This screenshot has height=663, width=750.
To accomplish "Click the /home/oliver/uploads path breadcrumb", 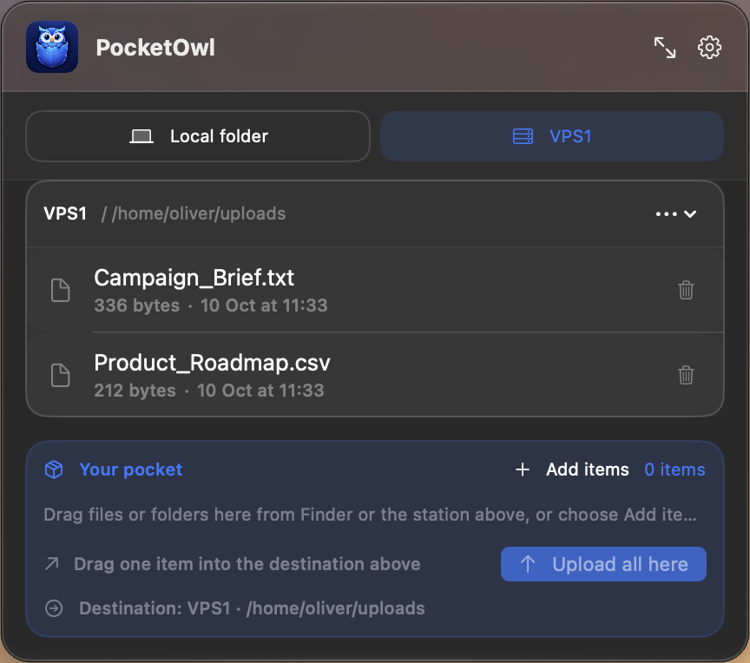I will pyautogui.click(x=199, y=213).
